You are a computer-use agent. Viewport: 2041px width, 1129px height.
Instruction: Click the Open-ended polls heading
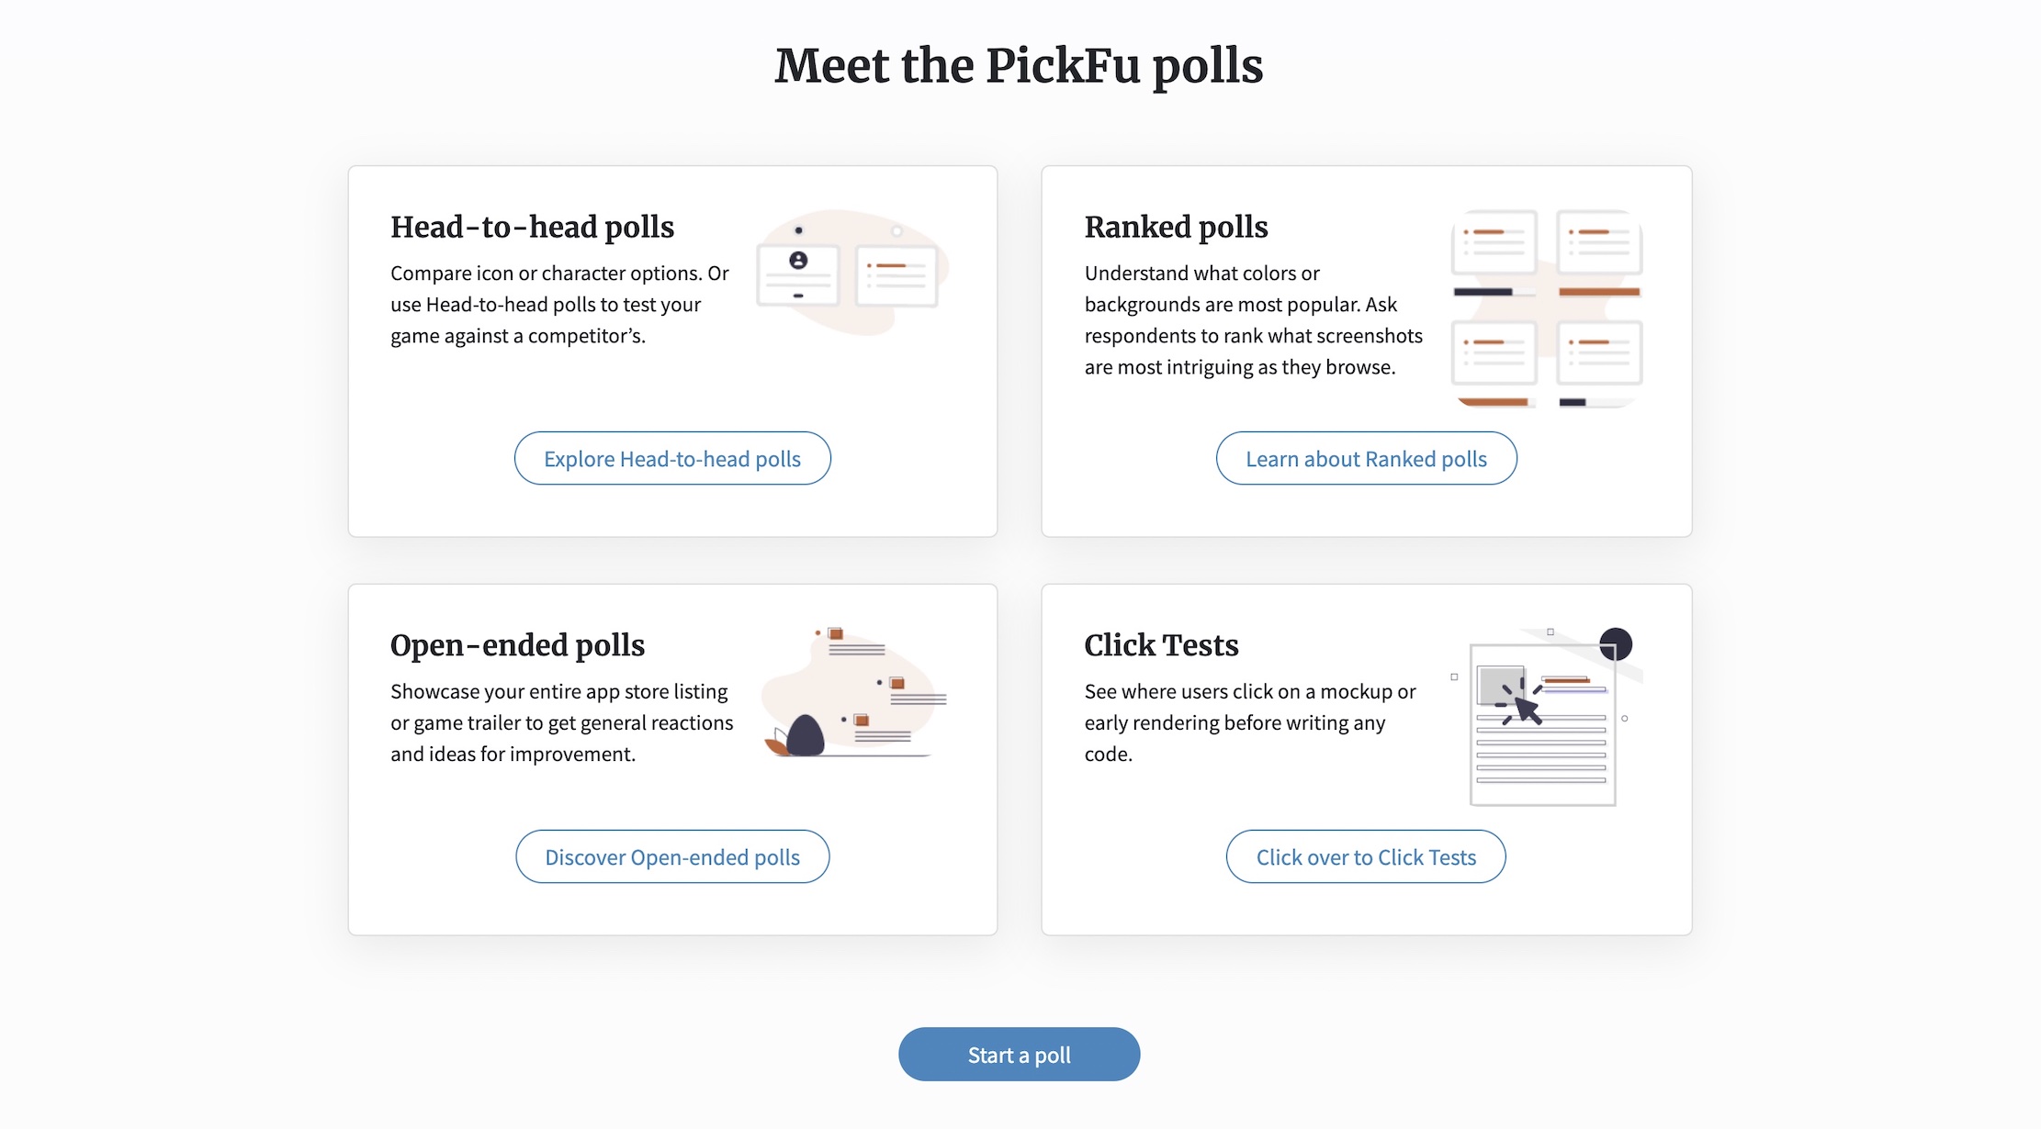coord(517,645)
